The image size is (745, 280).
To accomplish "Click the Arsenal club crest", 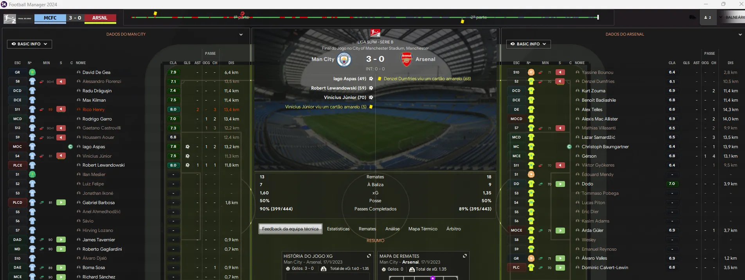I will click(x=407, y=59).
